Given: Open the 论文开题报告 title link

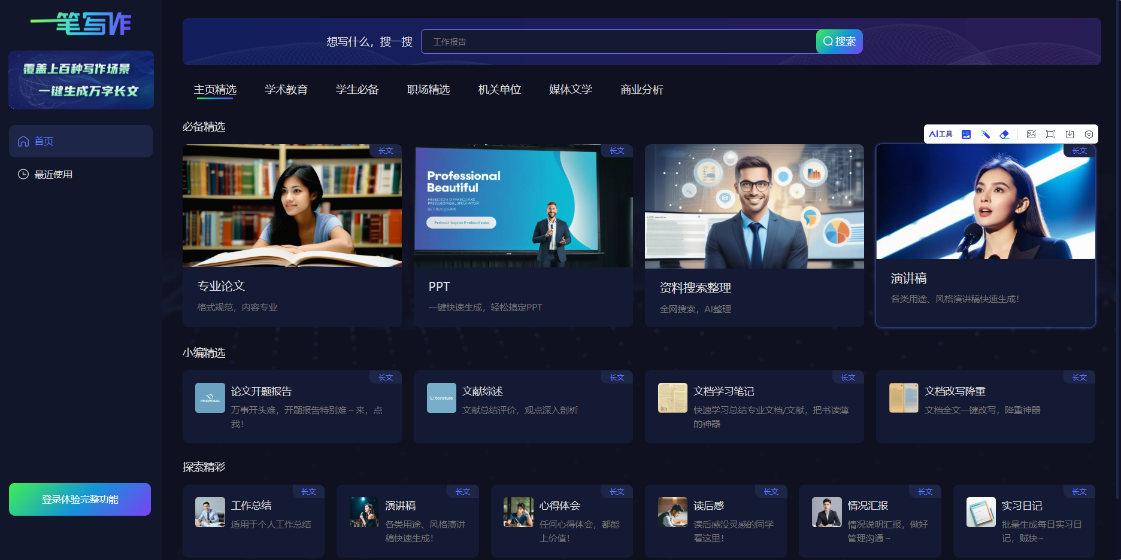Looking at the screenshot, I should 261,391.
